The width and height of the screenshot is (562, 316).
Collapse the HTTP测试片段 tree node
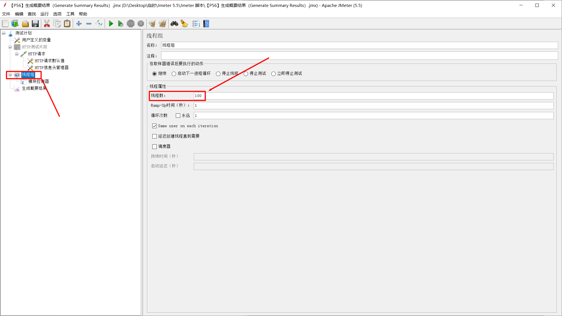click(10, 47)
